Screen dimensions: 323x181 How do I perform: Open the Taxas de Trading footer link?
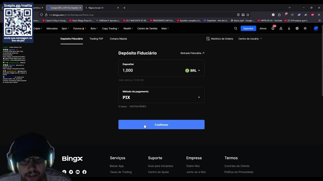click(121, 172)
